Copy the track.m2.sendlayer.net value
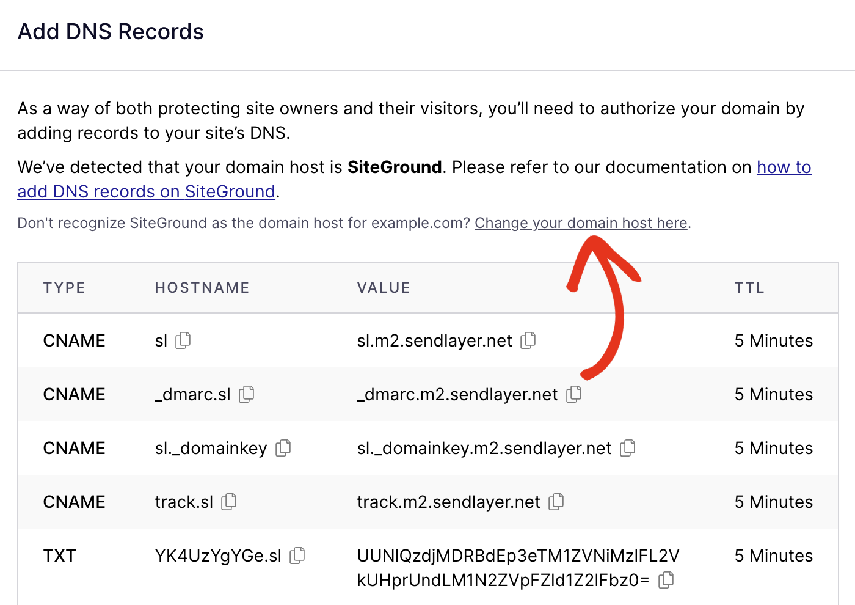 pyautogui.click(x=556, y=502)
